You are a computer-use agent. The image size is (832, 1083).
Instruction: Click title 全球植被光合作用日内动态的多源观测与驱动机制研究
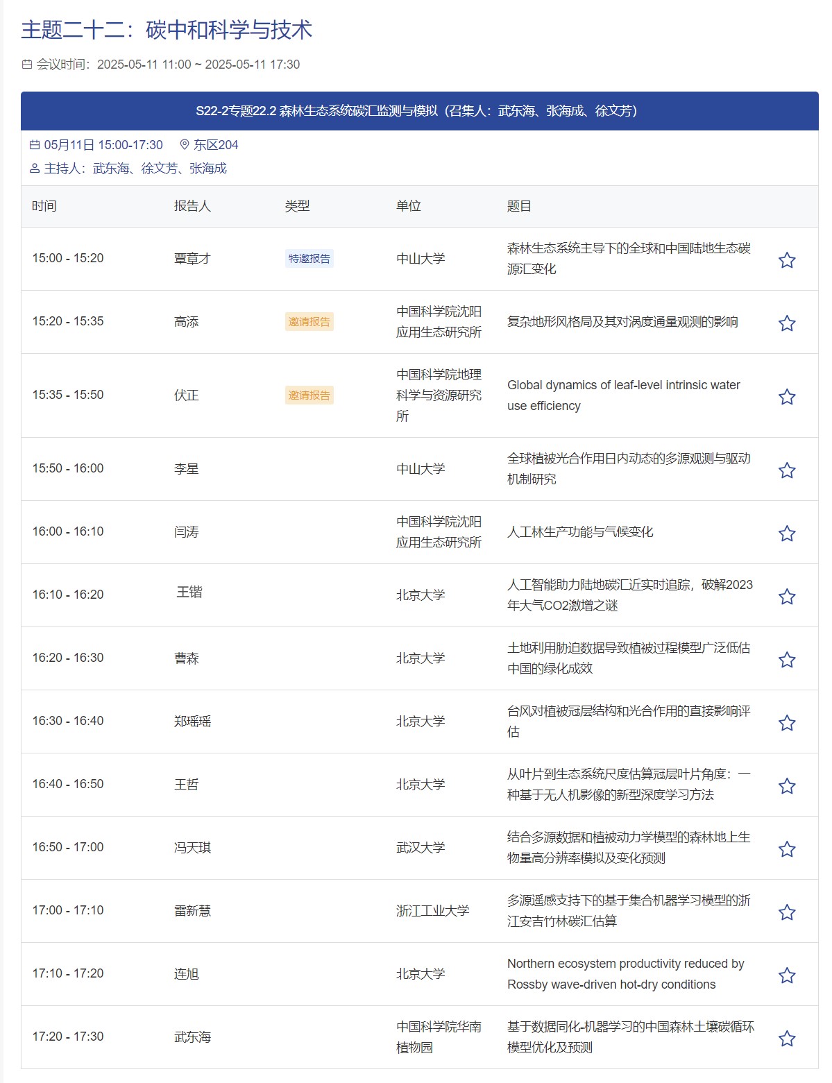pyautogui.click(x=629, y=469)
